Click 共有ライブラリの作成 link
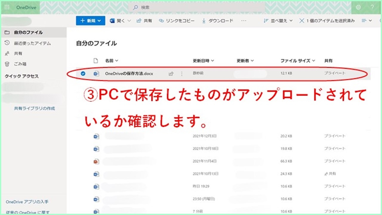 [34, 108]
